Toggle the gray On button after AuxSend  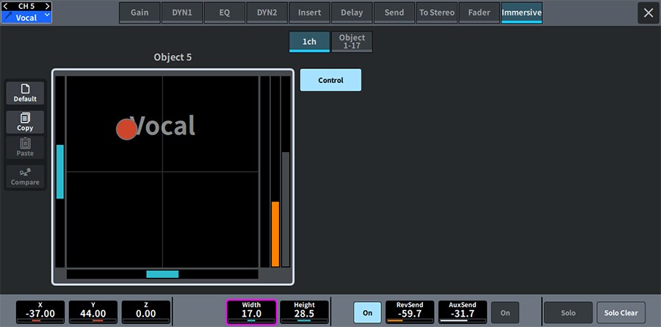pyautogui.click(x=505, y=312)
